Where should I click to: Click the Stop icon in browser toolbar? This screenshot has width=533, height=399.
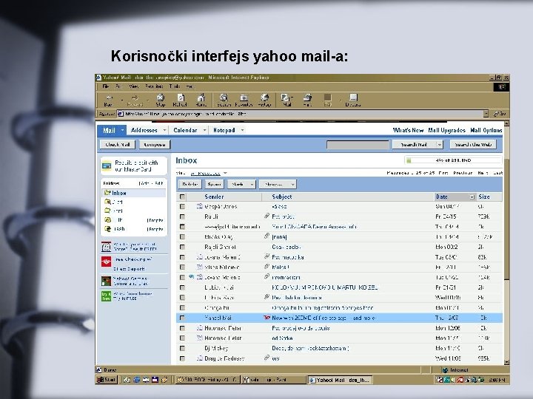tap(161, 98)
